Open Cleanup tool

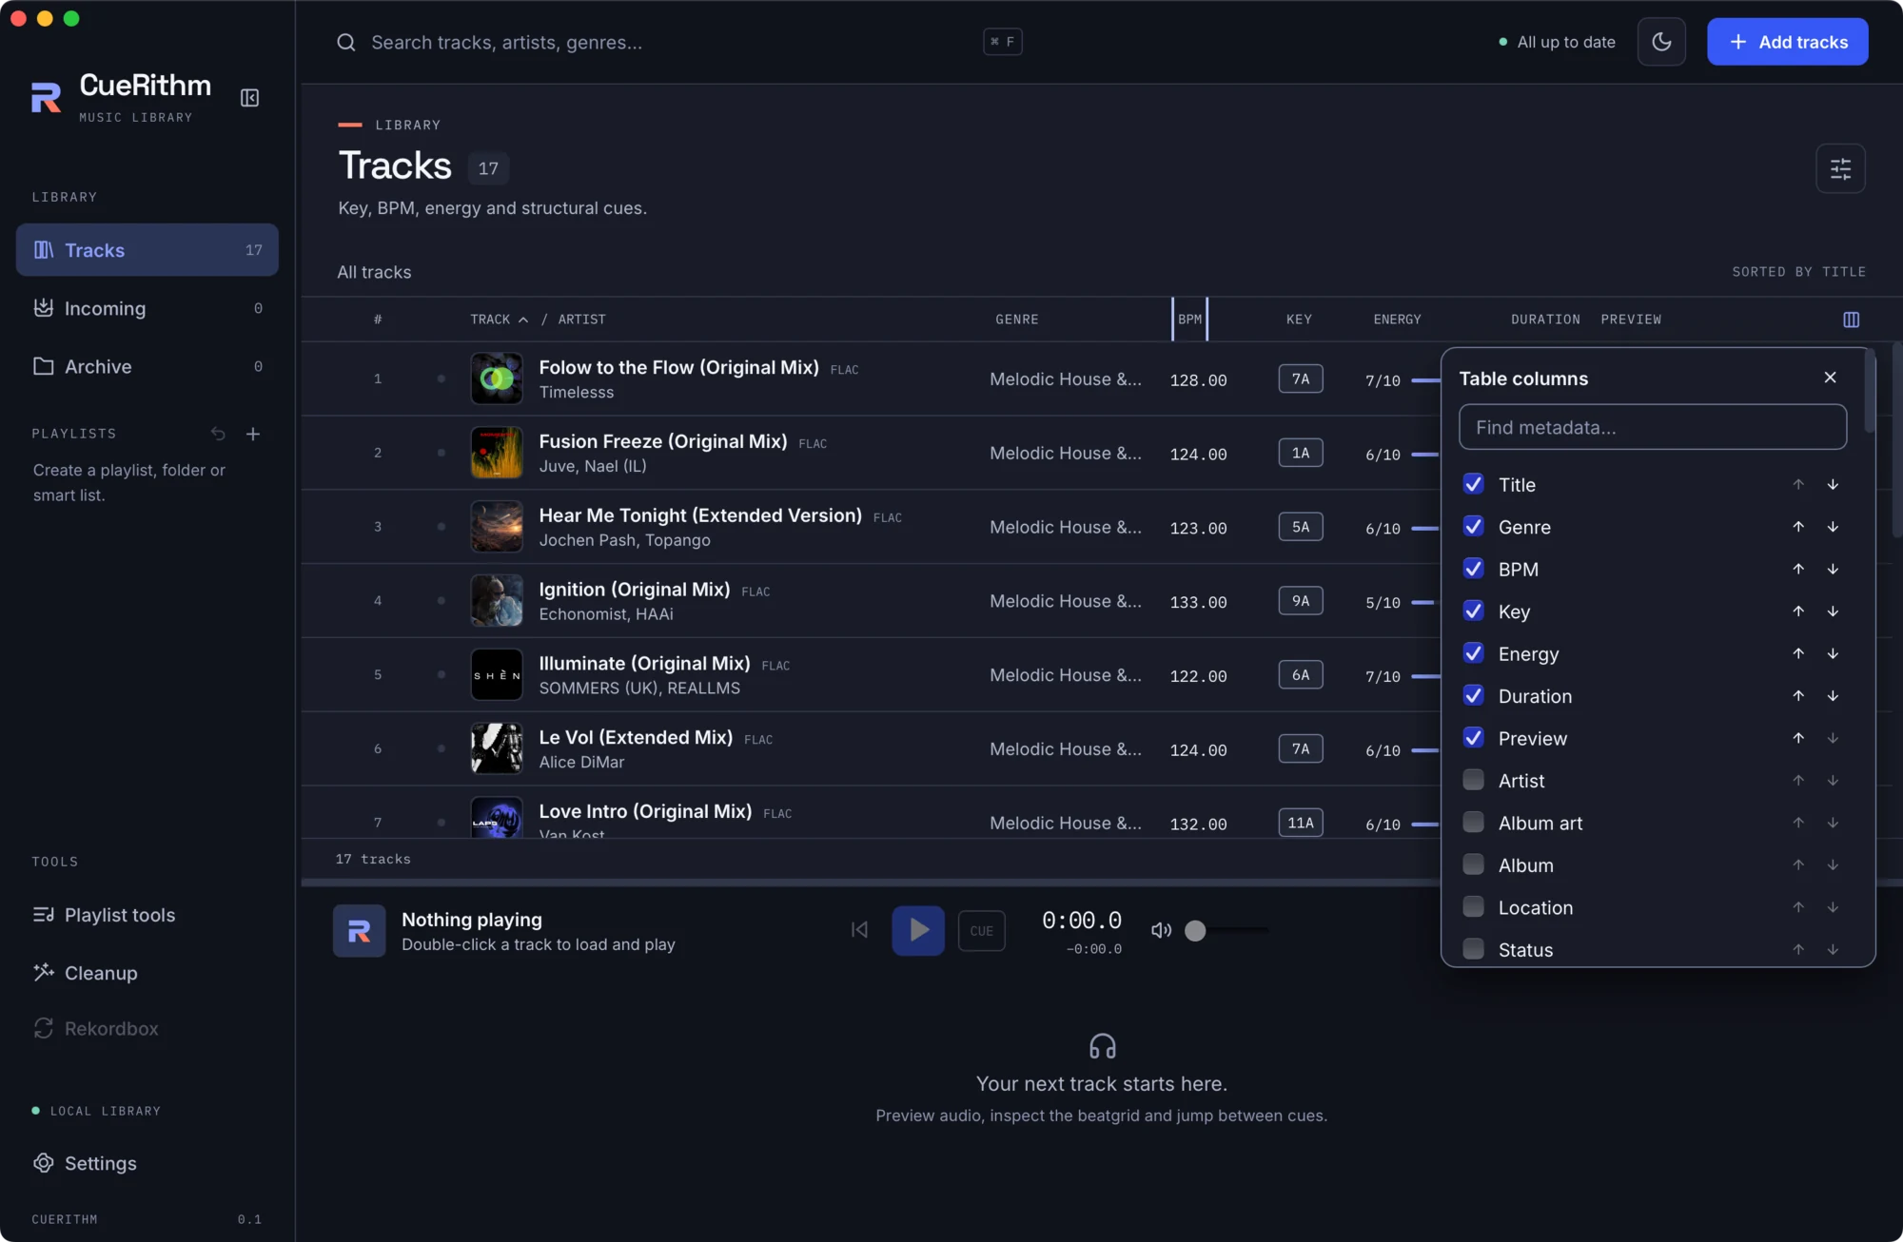pyautogui.click(x=147, y=973)
